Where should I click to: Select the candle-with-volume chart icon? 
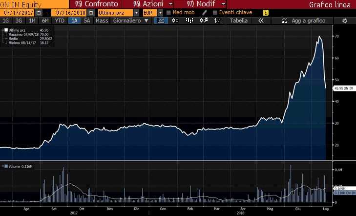[204, 21]
